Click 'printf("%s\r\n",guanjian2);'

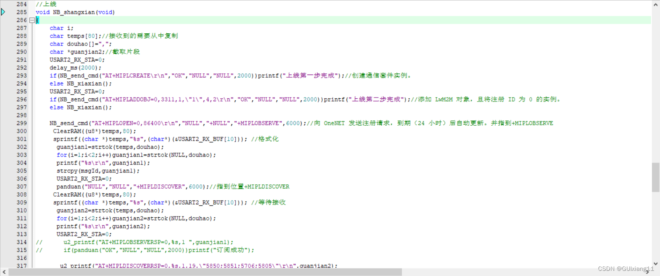tap(103, 226)
